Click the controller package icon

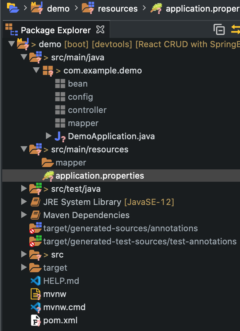tap(60, 110)
